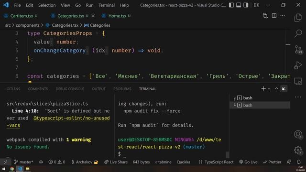Screen dimensions: 306x172
Task: Open the terminal launch profile dropdown
Action: click(x=269, y=89)
